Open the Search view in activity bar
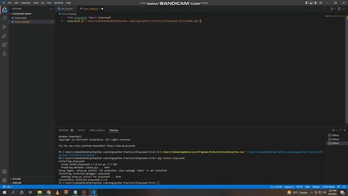 click(x=4, y=19)
